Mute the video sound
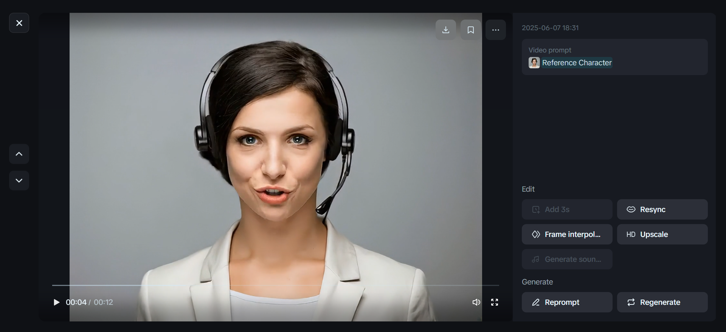726x332 pixels. 476,302
